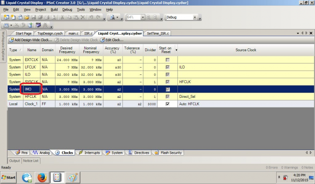
Task: Open the zoom percentage dropdown
Action: 143,17
